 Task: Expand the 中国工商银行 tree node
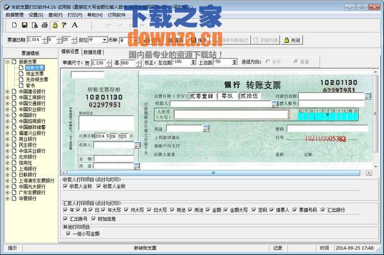coord(8,97)
